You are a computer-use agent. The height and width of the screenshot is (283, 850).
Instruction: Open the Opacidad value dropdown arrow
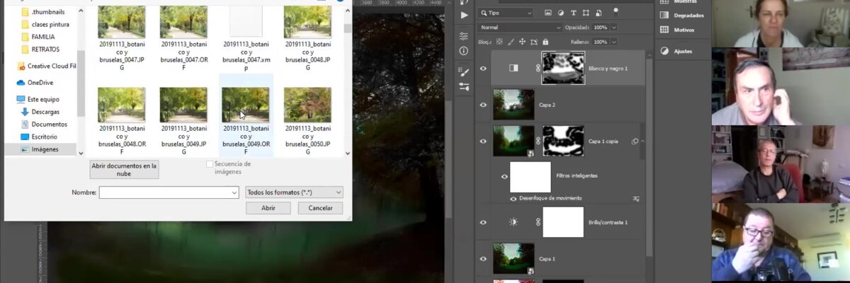click(x=613, y=27)
